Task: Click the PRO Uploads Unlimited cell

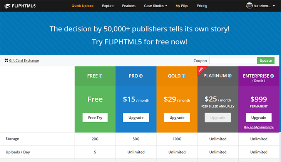Action: coord(136,152)
